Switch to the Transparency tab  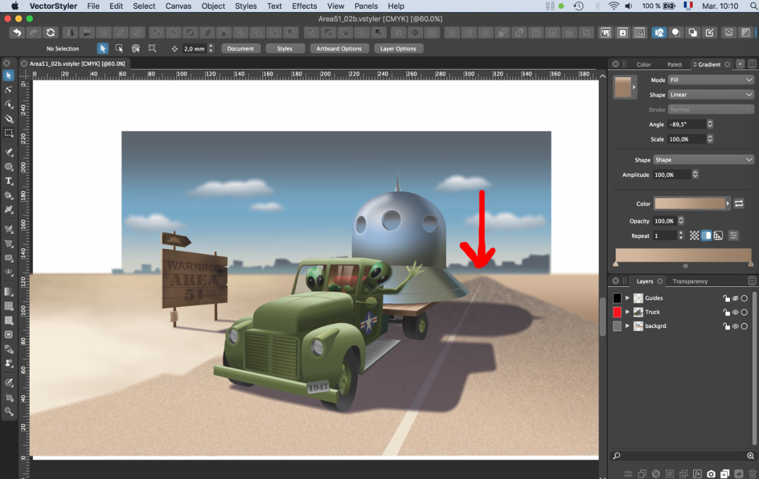[690, 281]
